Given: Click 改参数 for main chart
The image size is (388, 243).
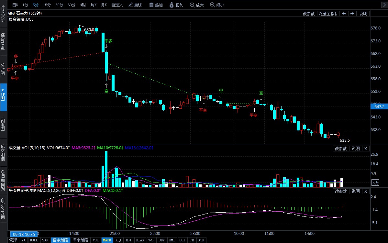Looking at the screenshot, I should [x=309, y=14].
